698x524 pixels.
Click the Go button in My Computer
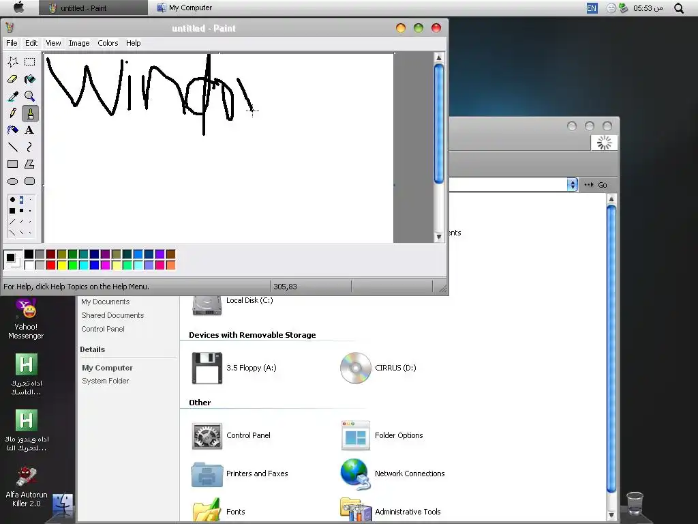point(596,185)
